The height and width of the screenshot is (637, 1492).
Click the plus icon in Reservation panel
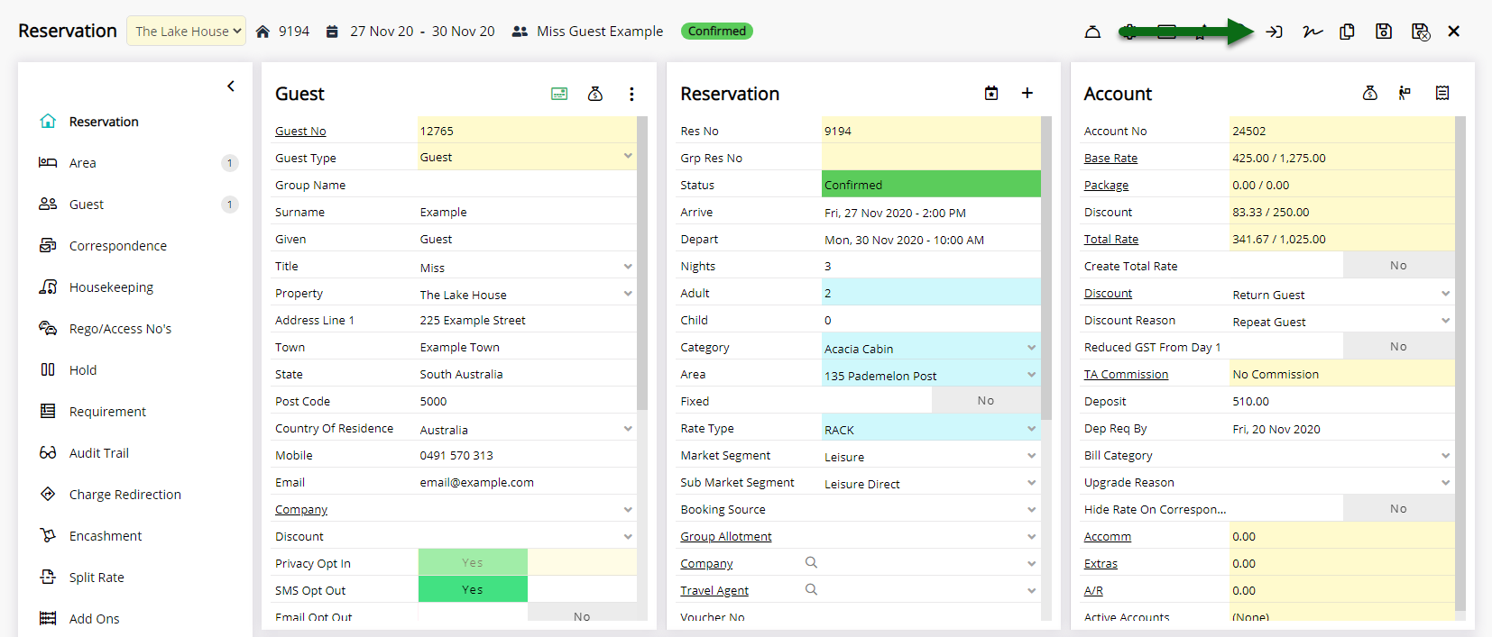[x=1027, y=93]
